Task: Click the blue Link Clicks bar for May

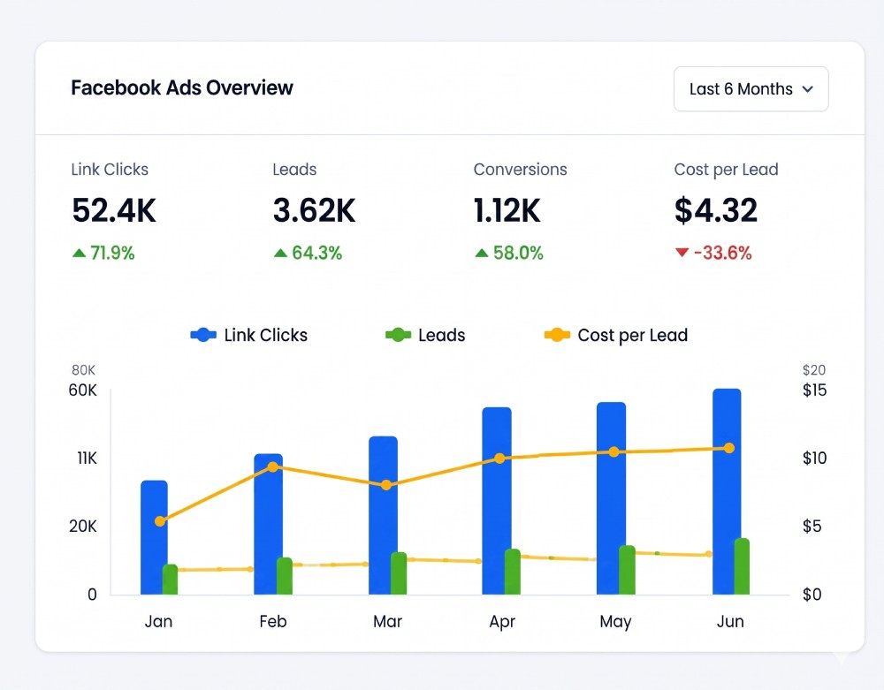Action: 611,498
